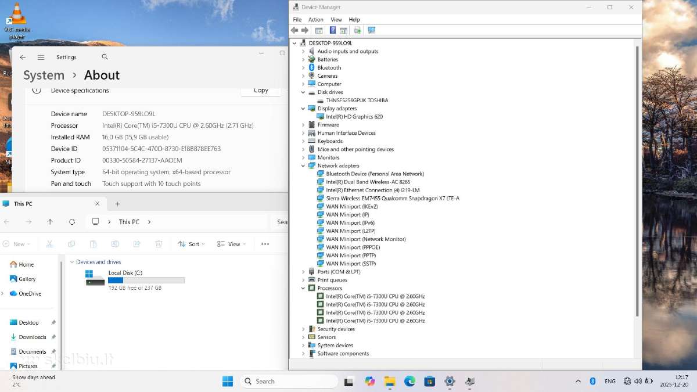This screenshot has width=697, height=392.
Task: Click Up arrow in File Explorer
Action: tap(50, 222)
